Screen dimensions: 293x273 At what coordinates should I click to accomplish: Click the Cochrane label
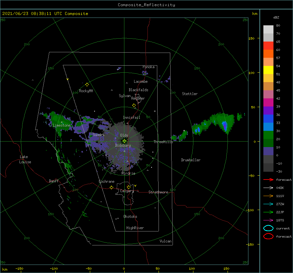pos(106,181)
